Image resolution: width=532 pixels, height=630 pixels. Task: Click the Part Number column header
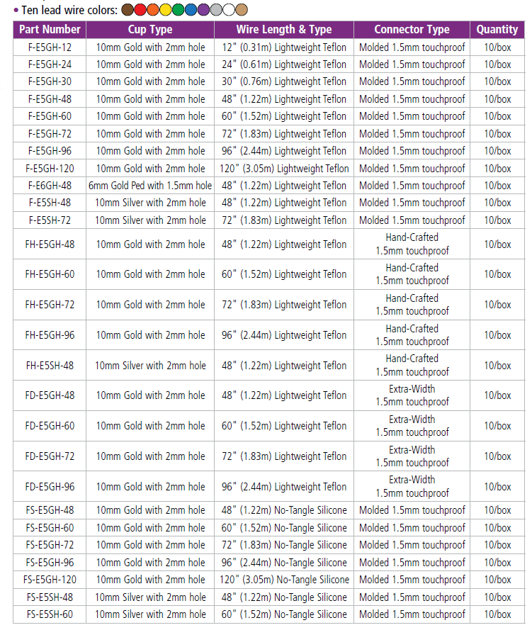pyautogui.click(x=50, y=30)
